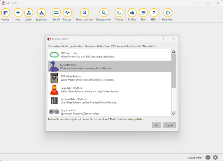Click the Modus toolbar icon
This screenshot has width=223, height=161.
click(x=5, y=13)
